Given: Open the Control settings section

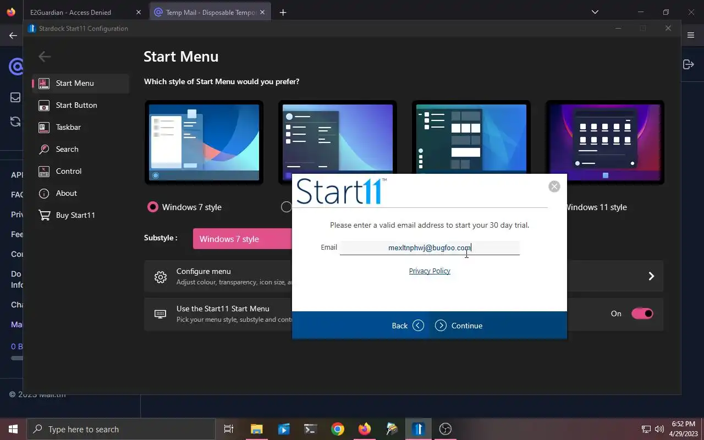Looking at the screenshot, I should [80, 171].
